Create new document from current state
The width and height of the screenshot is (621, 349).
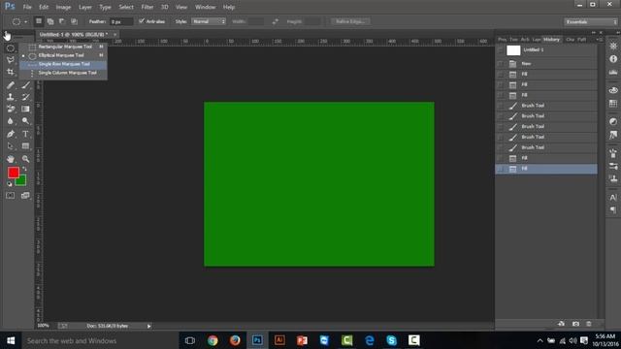point(561,324)
